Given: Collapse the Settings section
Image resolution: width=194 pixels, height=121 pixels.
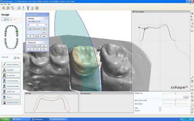Looking at the screenshot, I should pyautogui.click(x=46, y=18).
